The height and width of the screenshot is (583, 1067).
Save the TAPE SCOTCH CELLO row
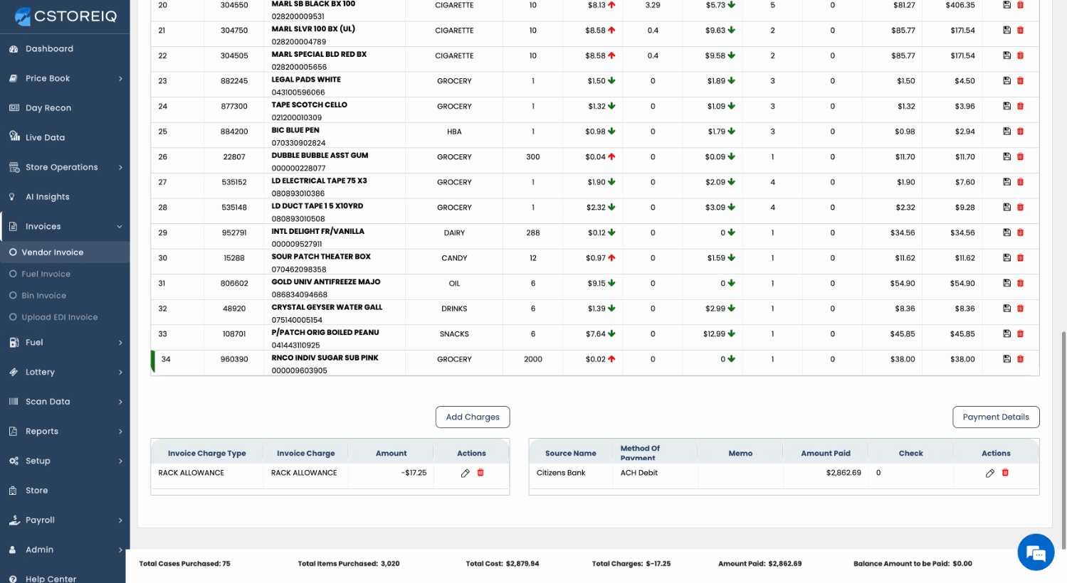pos(1006,106)
